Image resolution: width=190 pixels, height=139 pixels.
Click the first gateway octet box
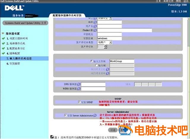tap(138, 84)
